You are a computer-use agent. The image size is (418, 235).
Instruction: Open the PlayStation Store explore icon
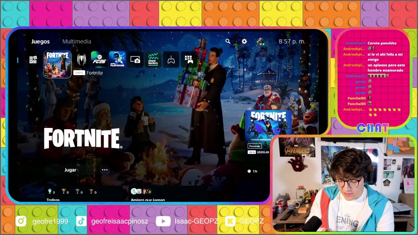[33, 60]
